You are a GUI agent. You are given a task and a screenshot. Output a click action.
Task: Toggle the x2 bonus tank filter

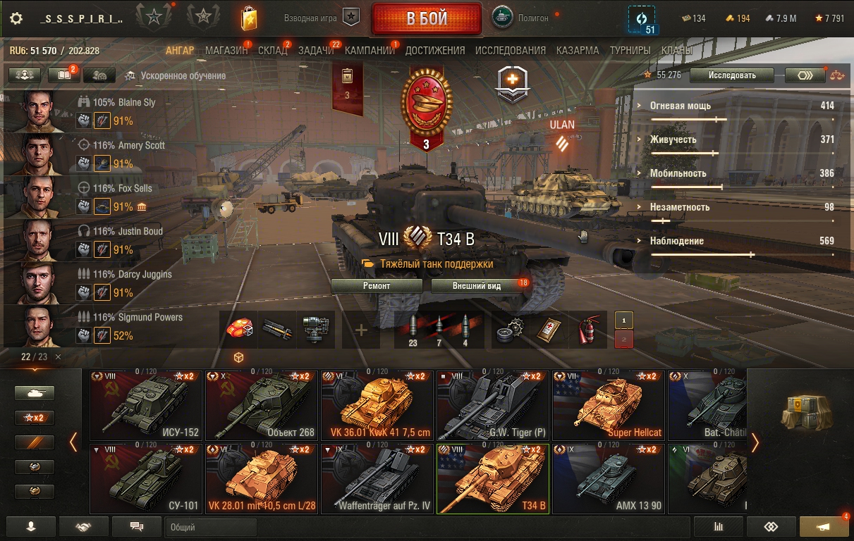[x=35, y=418]
